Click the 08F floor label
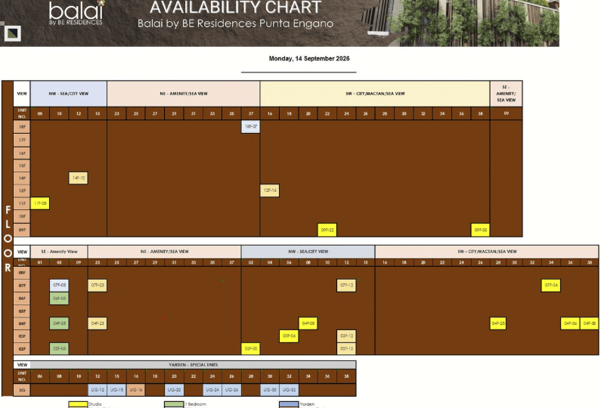This screenshot has height=408, width=604. [22, 273]
